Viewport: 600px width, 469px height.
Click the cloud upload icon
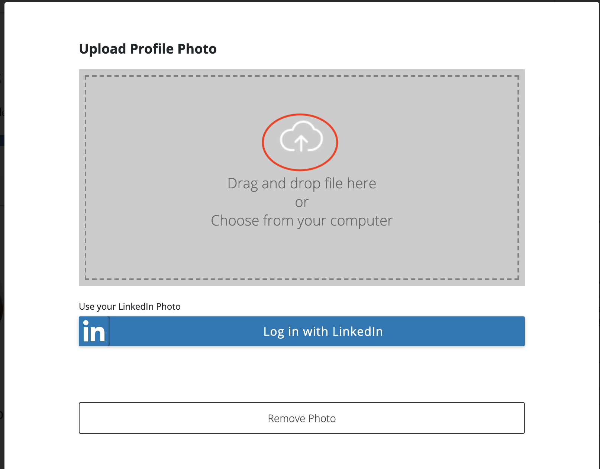click(301, 136)
